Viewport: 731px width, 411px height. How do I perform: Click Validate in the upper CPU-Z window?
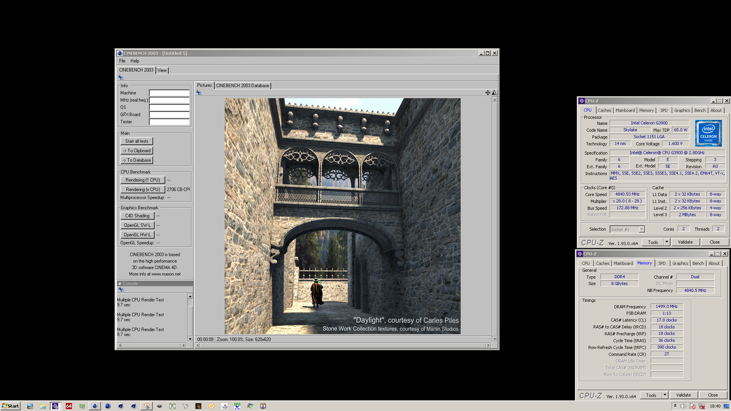685,242
